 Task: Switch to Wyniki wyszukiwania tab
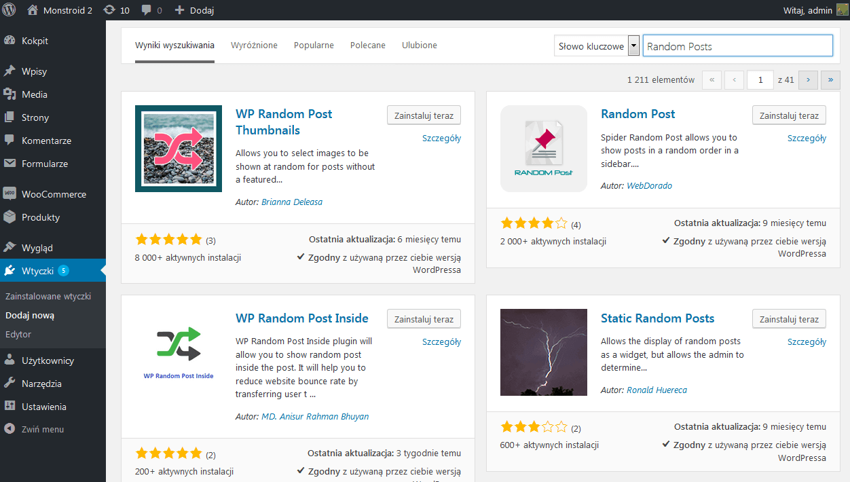pos(174,45)
